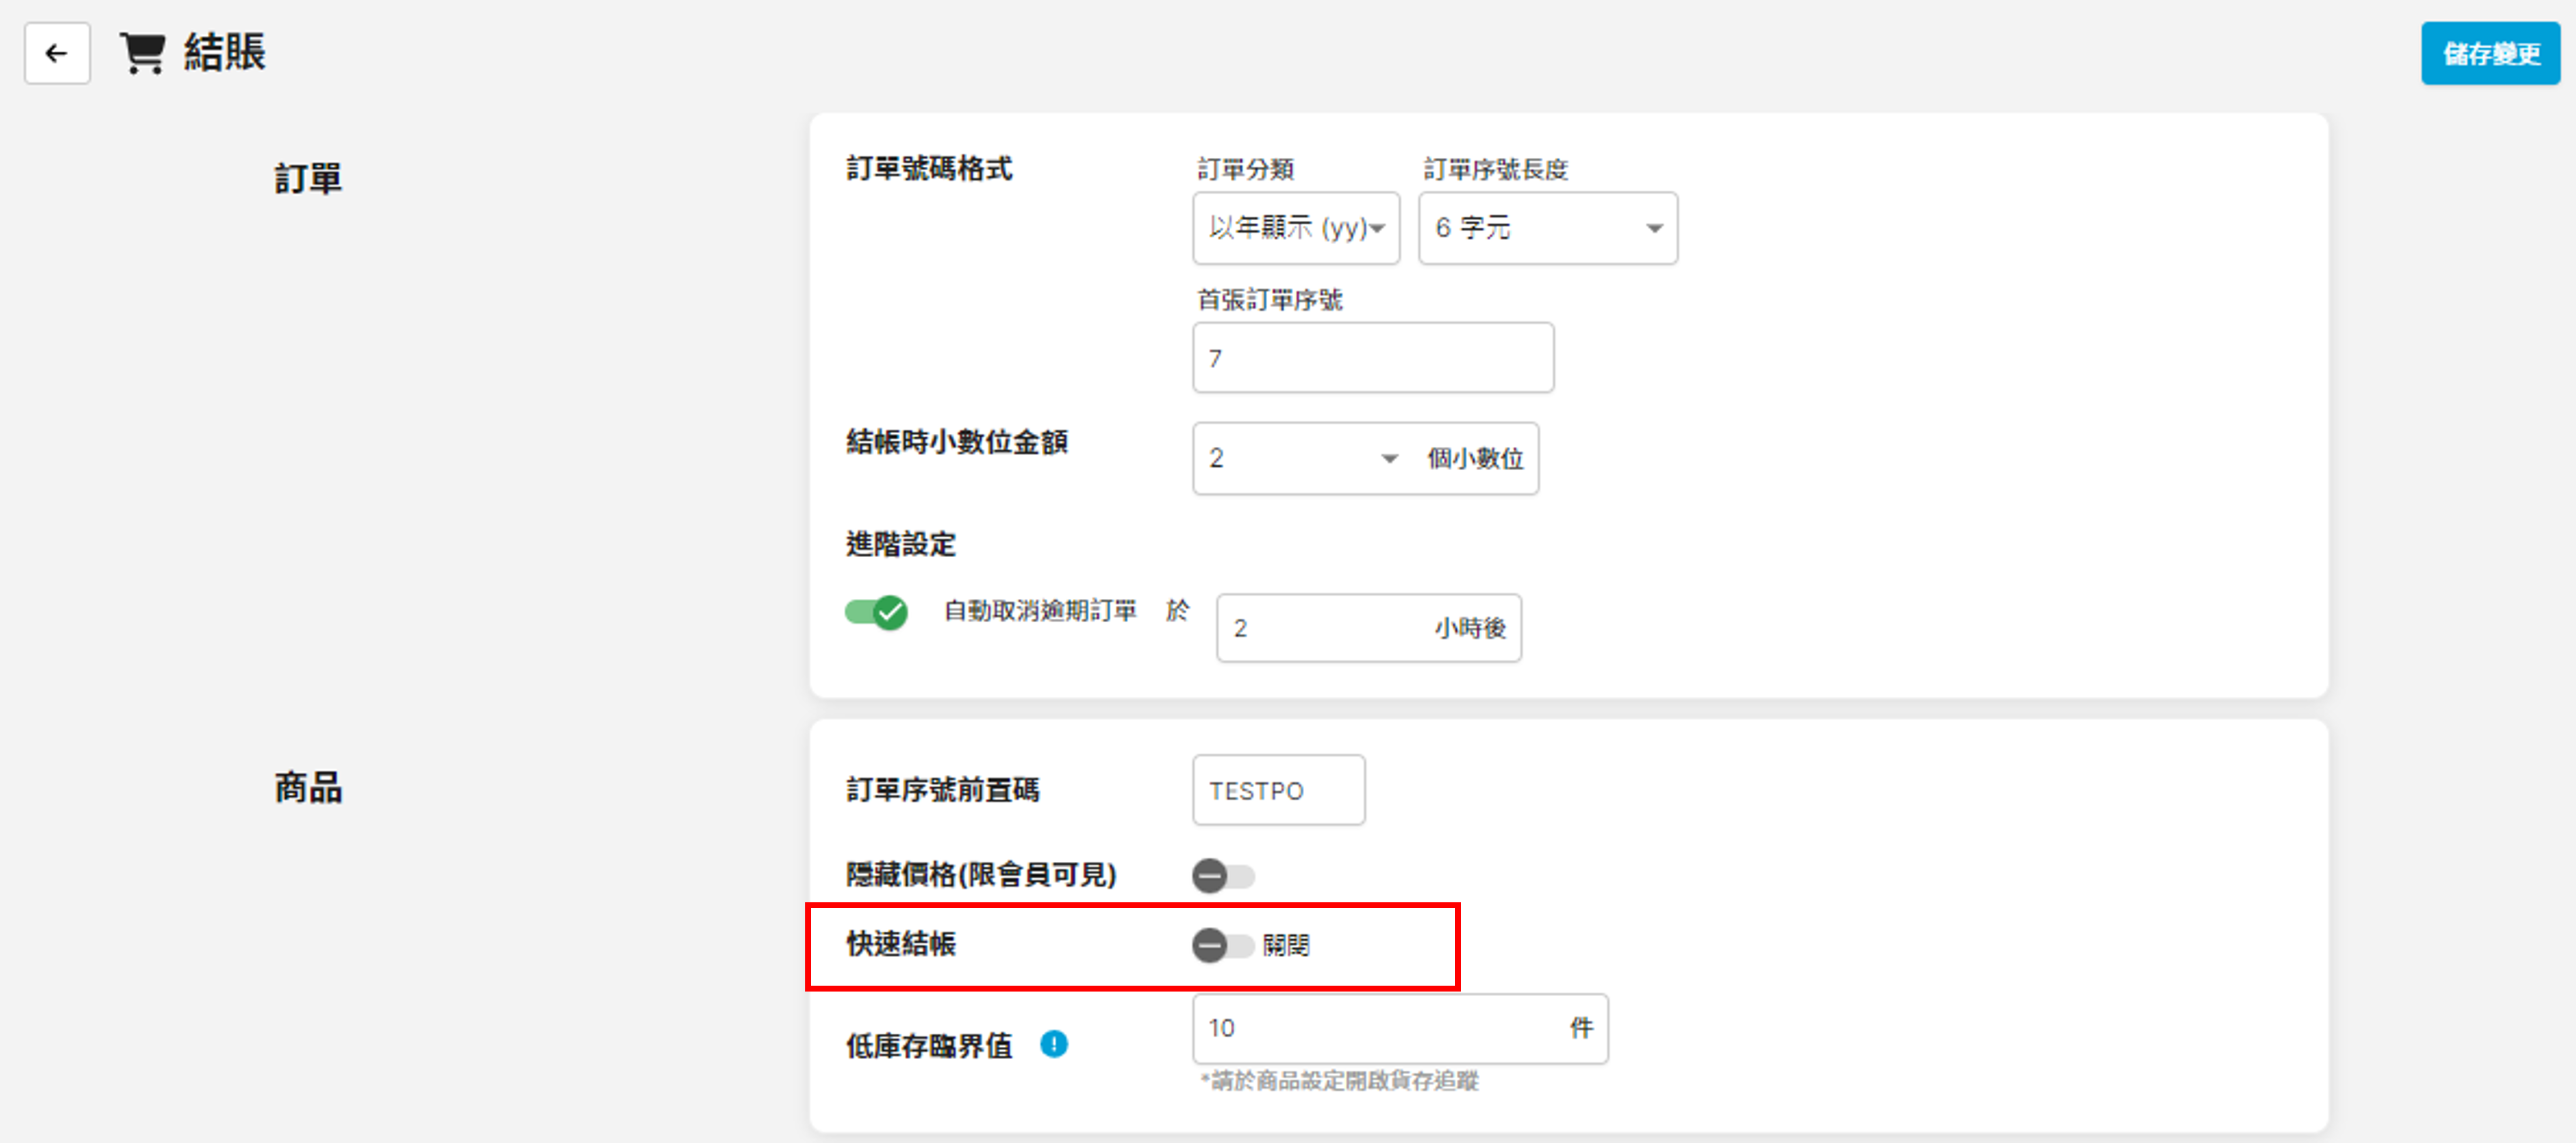The image size is (2576, 1143).
Task: Click the 結賬 page title
Action: tap(225, 52)
